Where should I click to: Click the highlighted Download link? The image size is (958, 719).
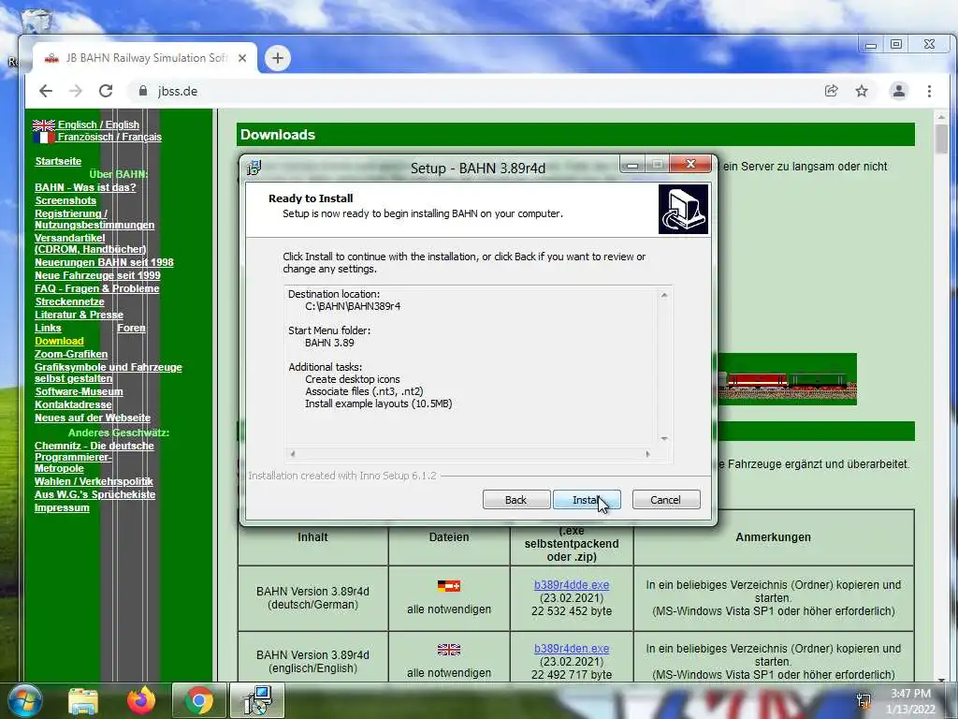pos(59,341)
